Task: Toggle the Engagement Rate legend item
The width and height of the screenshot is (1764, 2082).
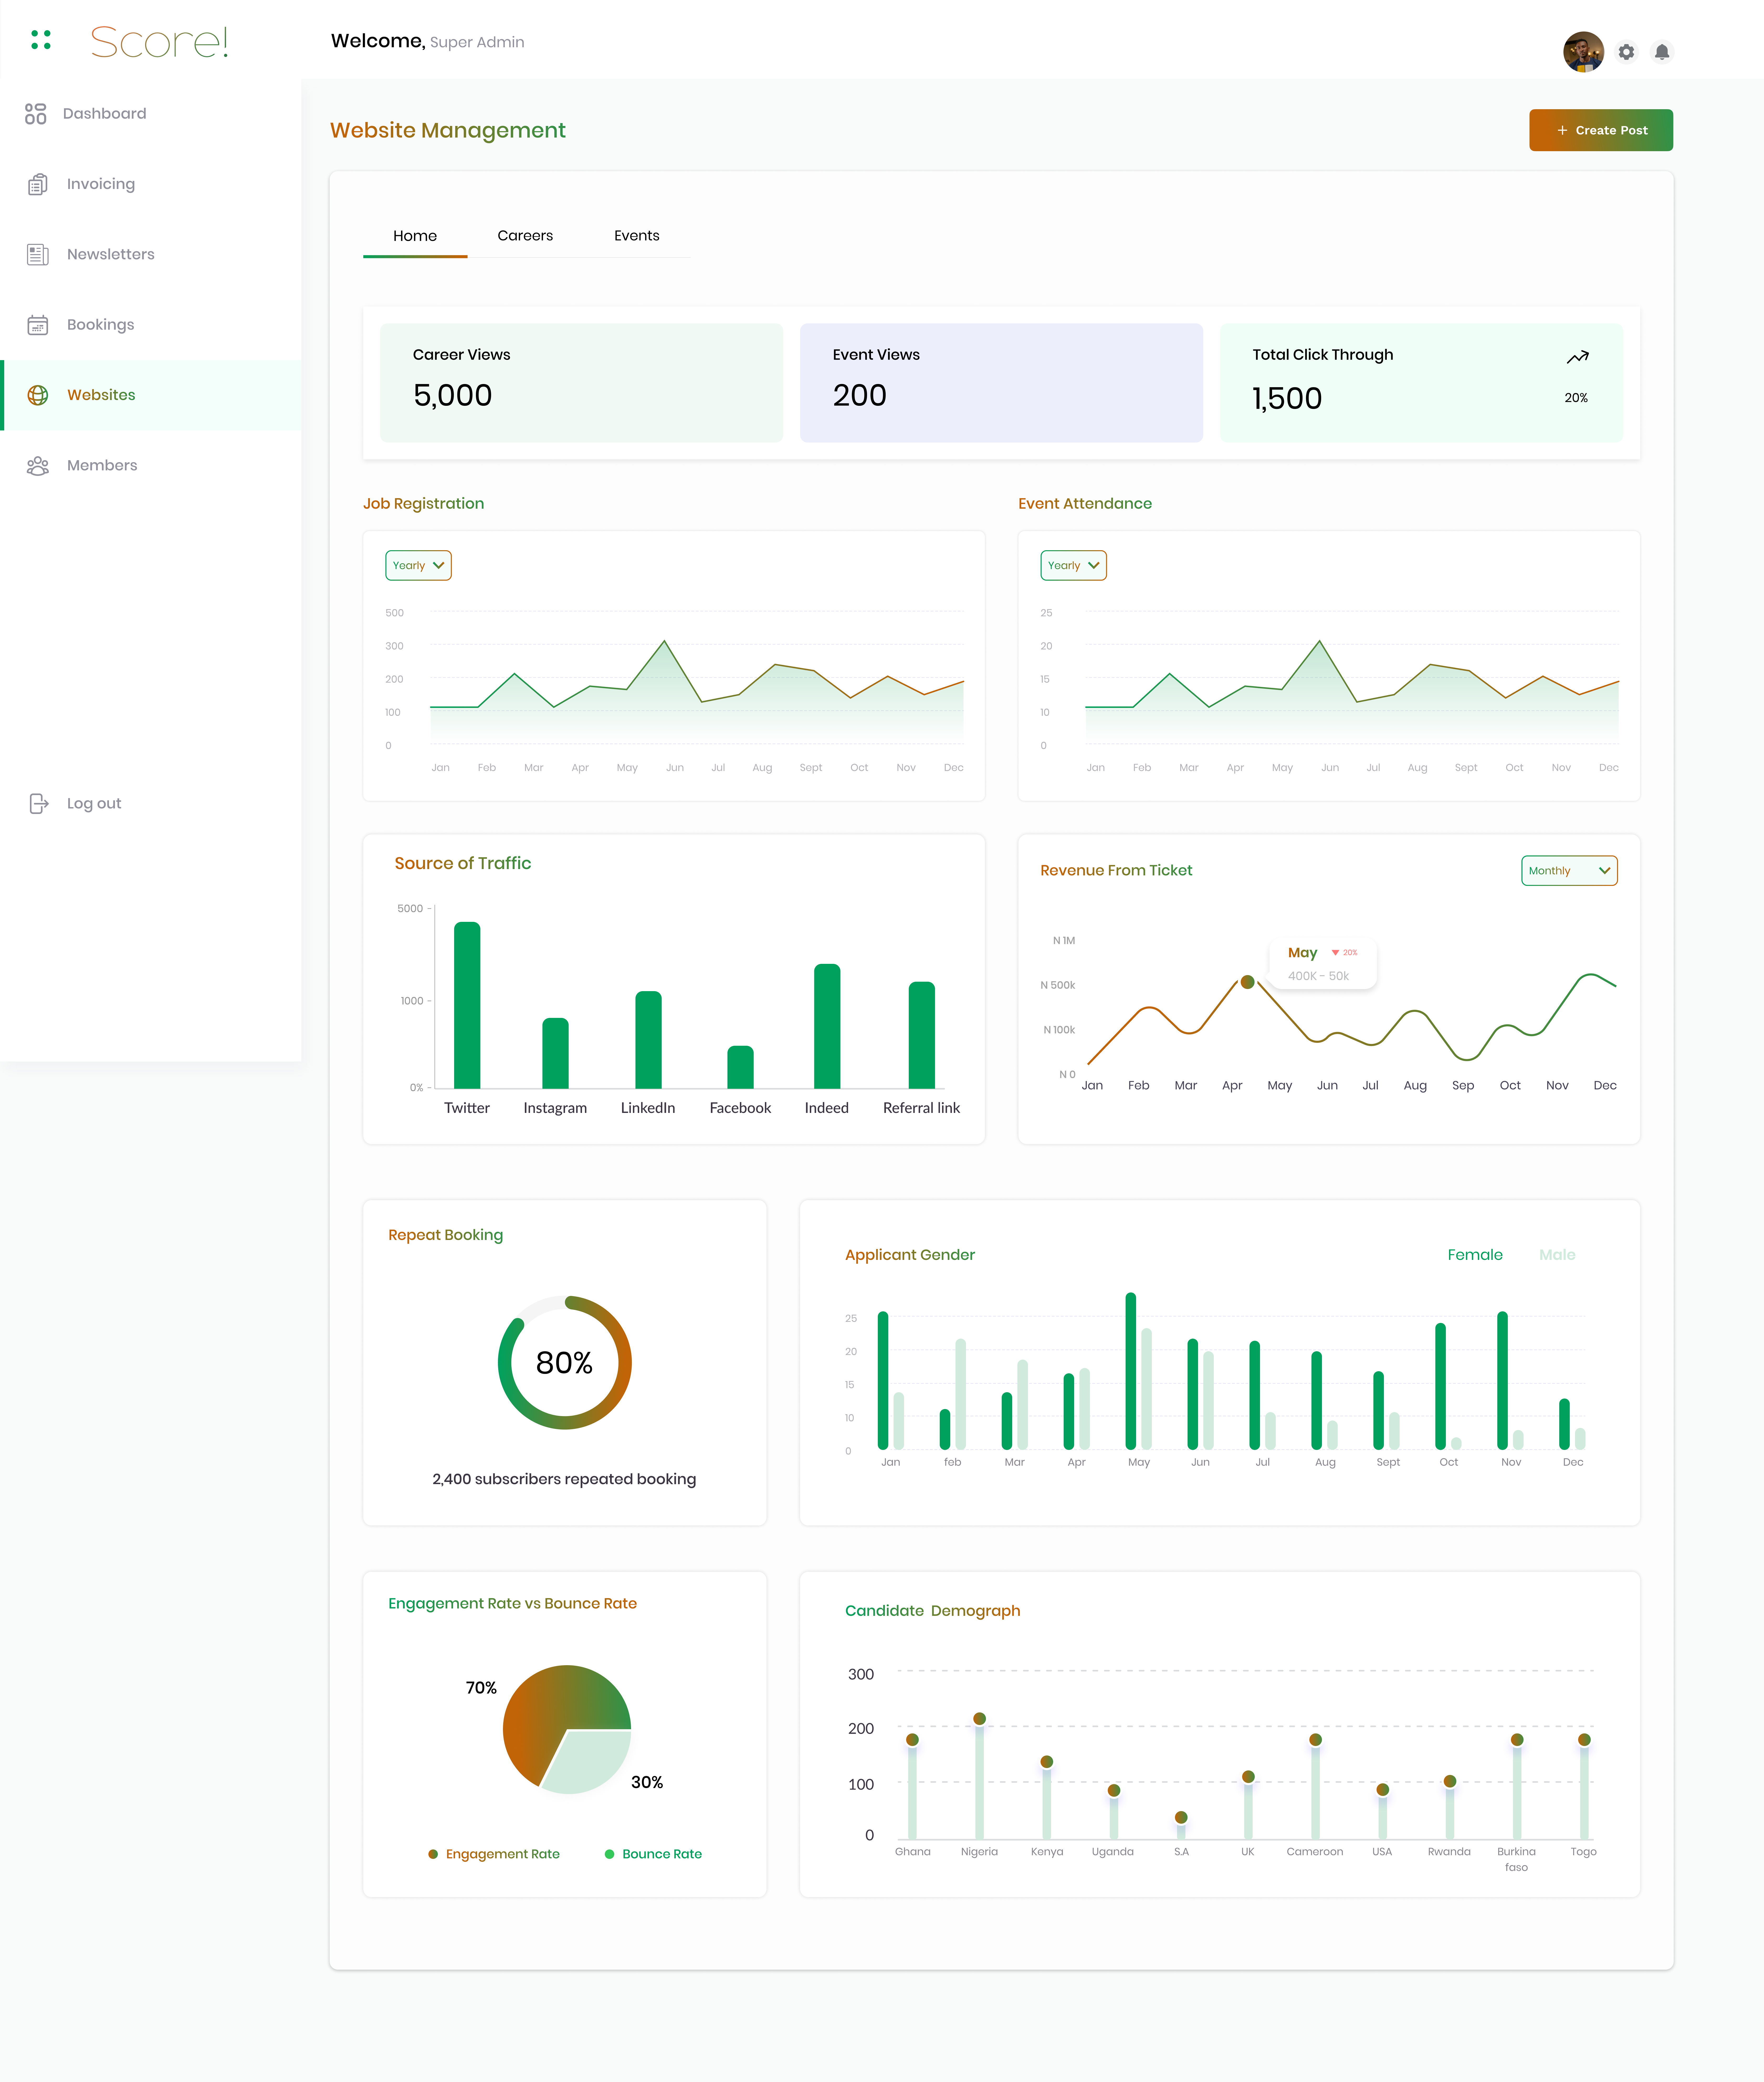Action: coord(494,1854)
